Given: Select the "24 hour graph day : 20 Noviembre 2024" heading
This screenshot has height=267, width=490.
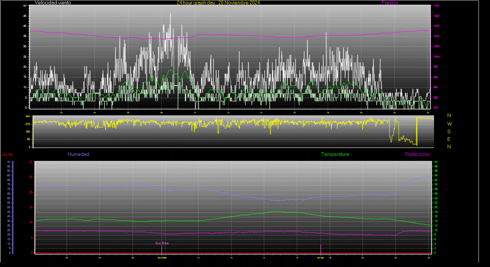Looking at the screenshot, I should pos(218,3).
